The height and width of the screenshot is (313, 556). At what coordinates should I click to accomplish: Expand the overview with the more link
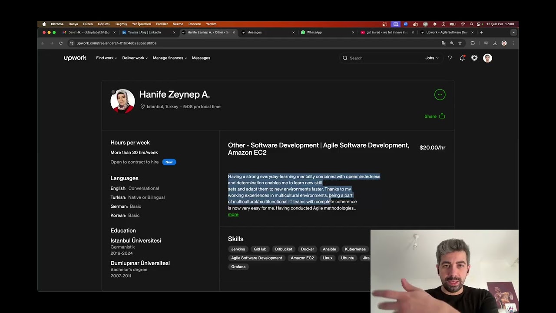click(233, 214)
